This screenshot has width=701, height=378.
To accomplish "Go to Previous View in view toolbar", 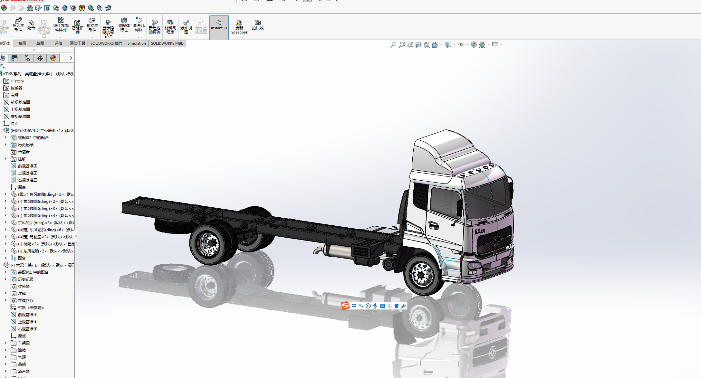I will [410, 45].
